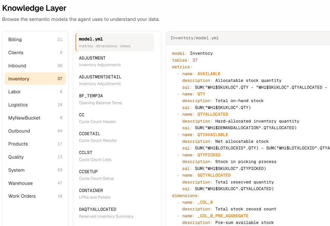Open the CONTAINER LPNs and Pallets table
This screenshot has width=330, height=226.
[115, 194]
